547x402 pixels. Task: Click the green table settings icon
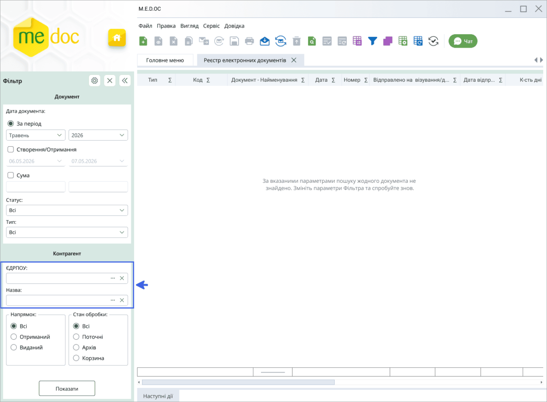pyautogui.click(x=403, y=41)
